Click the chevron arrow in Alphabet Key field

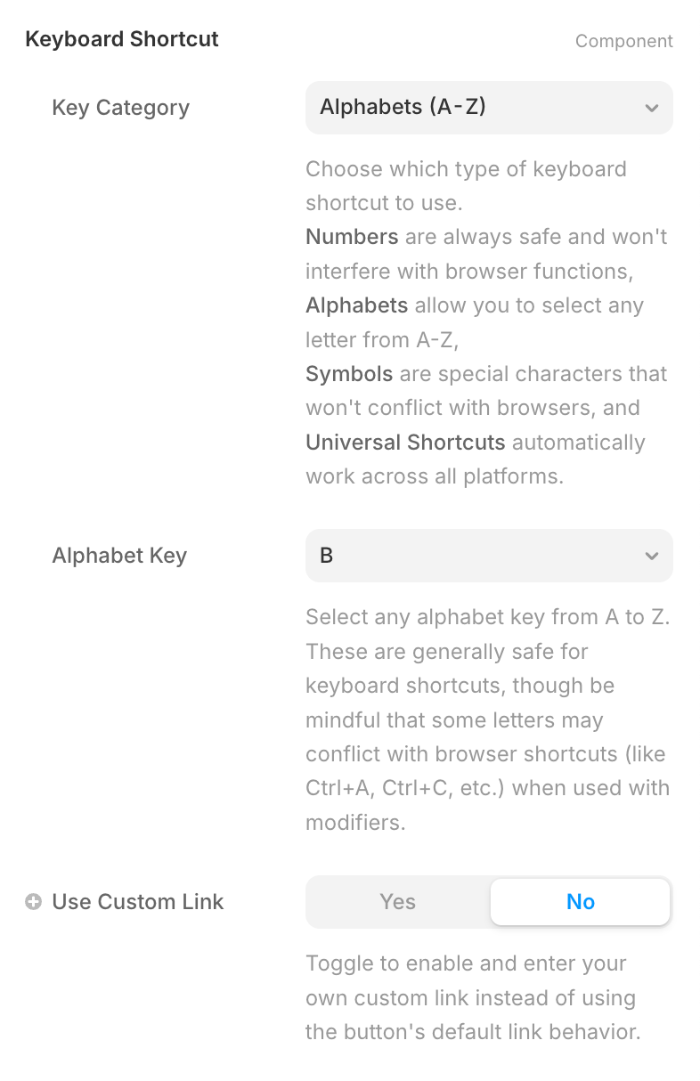[652, 556]
